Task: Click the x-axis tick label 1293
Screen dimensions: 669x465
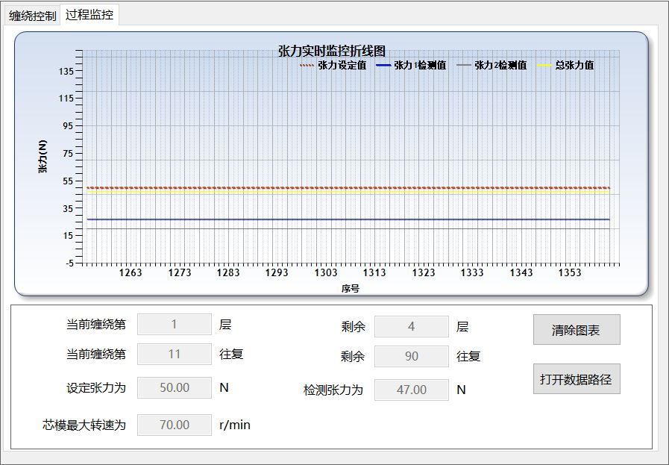Action: [x=277, y=273]
